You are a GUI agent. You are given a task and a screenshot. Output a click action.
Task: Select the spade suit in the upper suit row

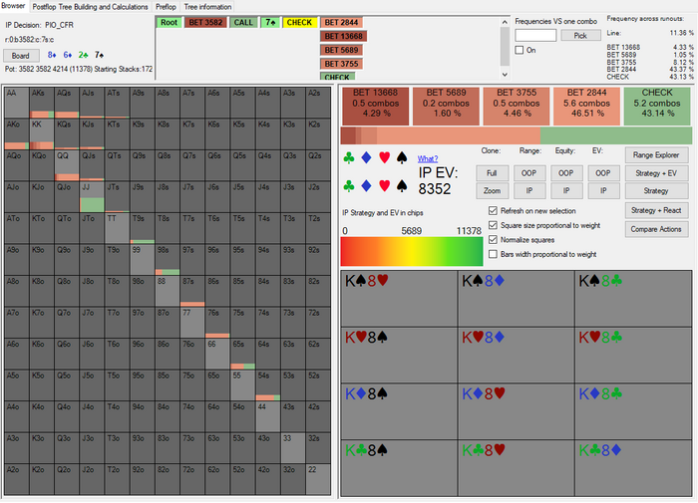point(402,158)
